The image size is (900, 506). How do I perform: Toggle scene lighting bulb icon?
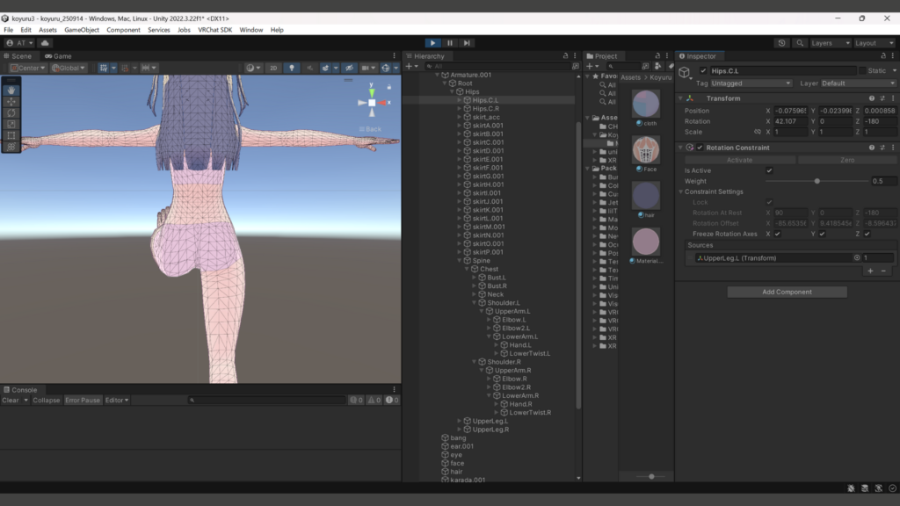(x=293, y=68)
